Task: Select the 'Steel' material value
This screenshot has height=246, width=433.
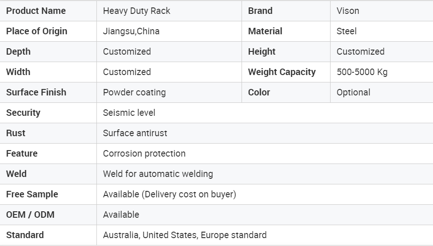Action: coord(346,31)
